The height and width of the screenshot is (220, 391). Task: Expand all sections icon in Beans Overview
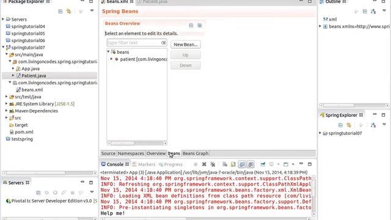(200, 26)
